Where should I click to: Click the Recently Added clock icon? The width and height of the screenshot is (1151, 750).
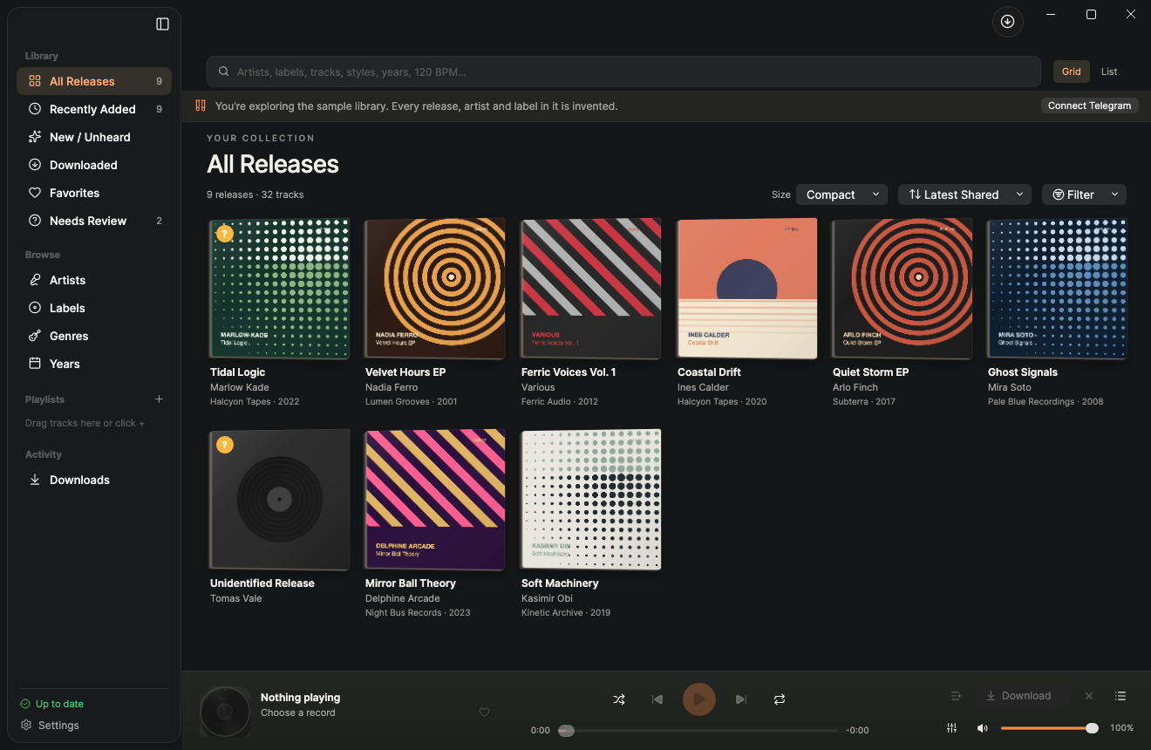click(x=35, y=109)
